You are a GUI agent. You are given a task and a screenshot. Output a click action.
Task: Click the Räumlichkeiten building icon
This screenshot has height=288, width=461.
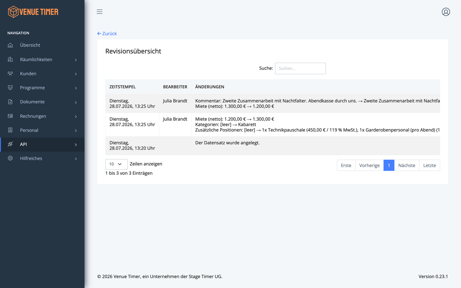click(10, 59)
